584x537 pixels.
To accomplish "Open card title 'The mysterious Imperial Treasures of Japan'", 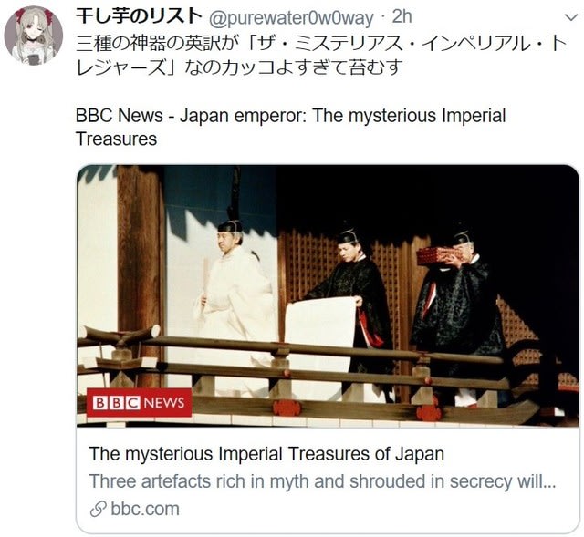I will pyautogui.click(x=266, y=454).
